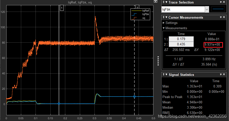This screenshot has height=121, width=229.
Task: Click the ΔY value 9.122e+00
Action: pyautogui.click(x=212, y=50)
